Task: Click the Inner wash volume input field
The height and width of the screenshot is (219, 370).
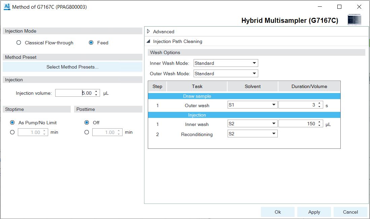Action: point(298,124)
